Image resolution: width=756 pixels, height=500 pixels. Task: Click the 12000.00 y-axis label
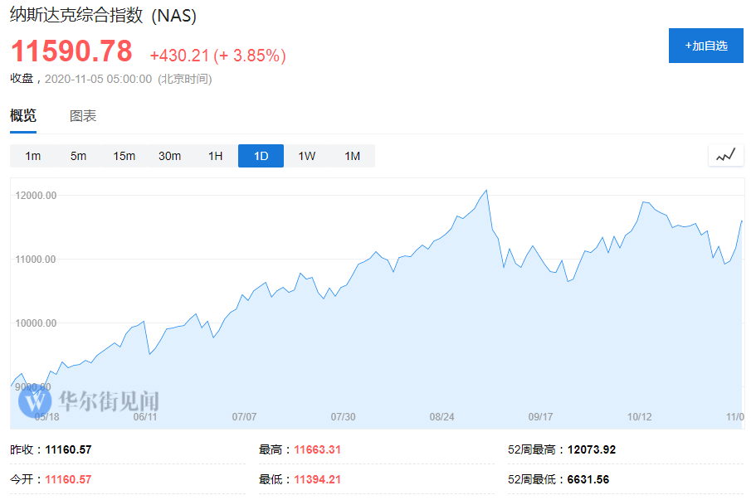tap(36, 196)
